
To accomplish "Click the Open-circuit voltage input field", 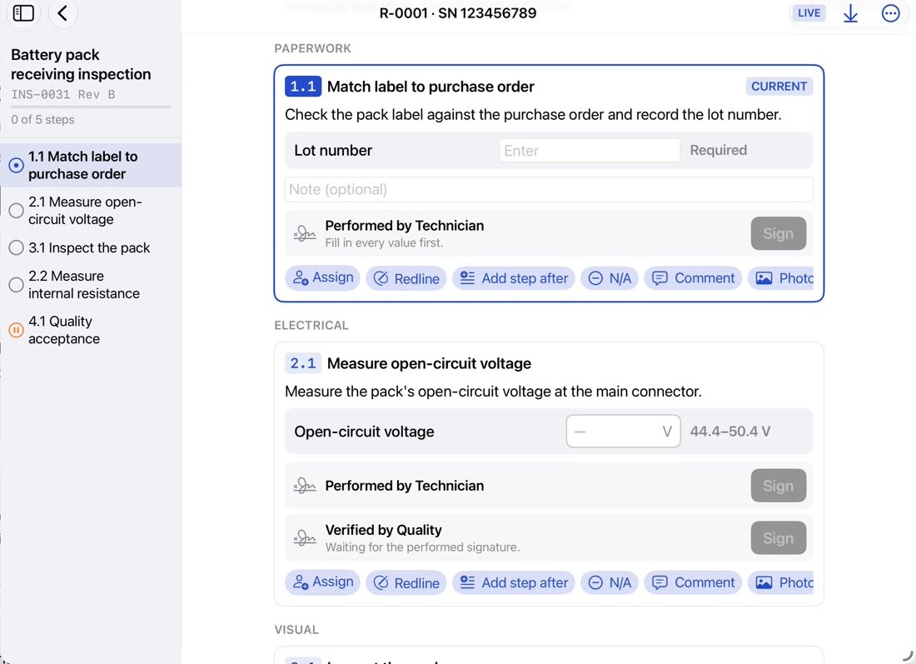I will (x=623, y=432).
